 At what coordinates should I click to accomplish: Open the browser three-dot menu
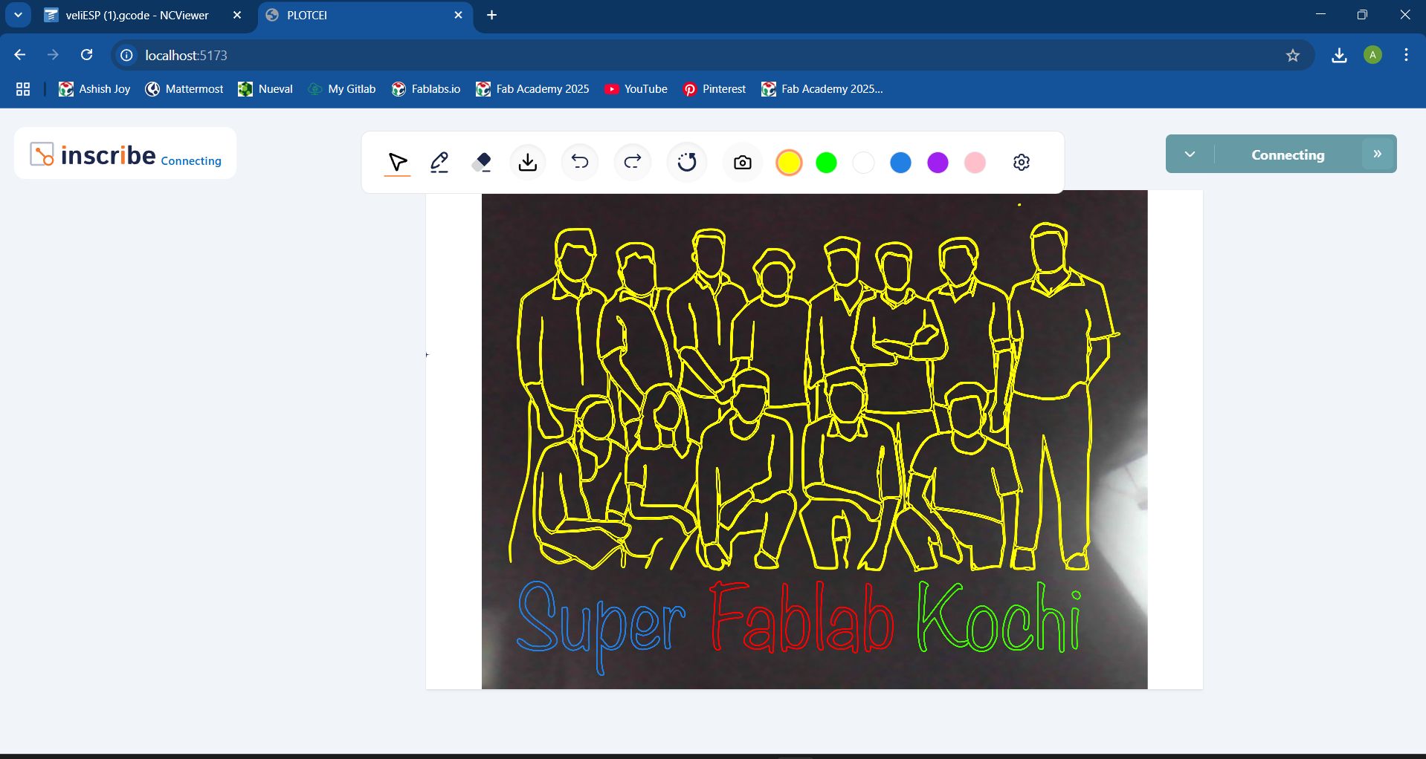1406,55
